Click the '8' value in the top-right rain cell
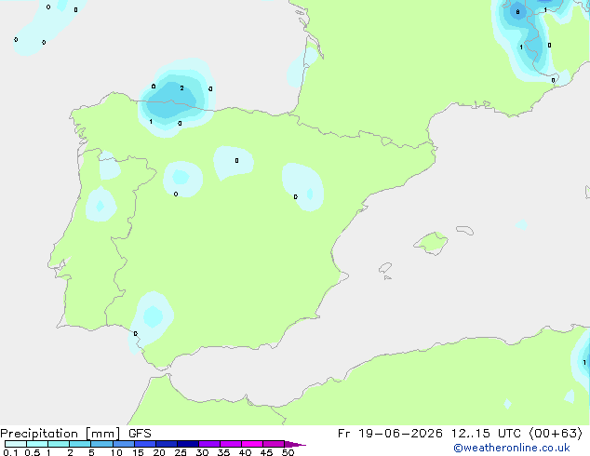 click(x=517, y=12)
